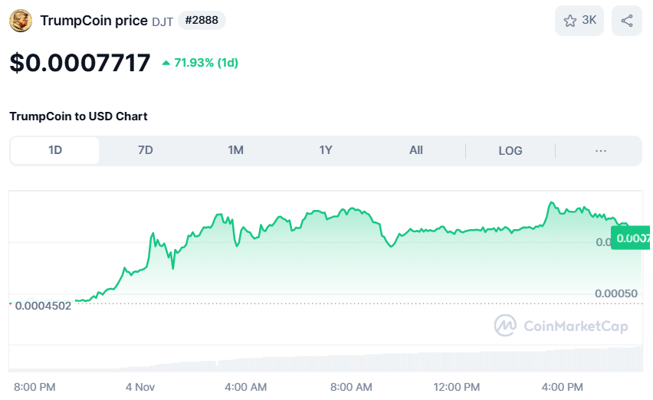This screenshot has height=400, width=653.
Task: Click the 12:00 PM time axis label
Action: [x=456, y=386]
